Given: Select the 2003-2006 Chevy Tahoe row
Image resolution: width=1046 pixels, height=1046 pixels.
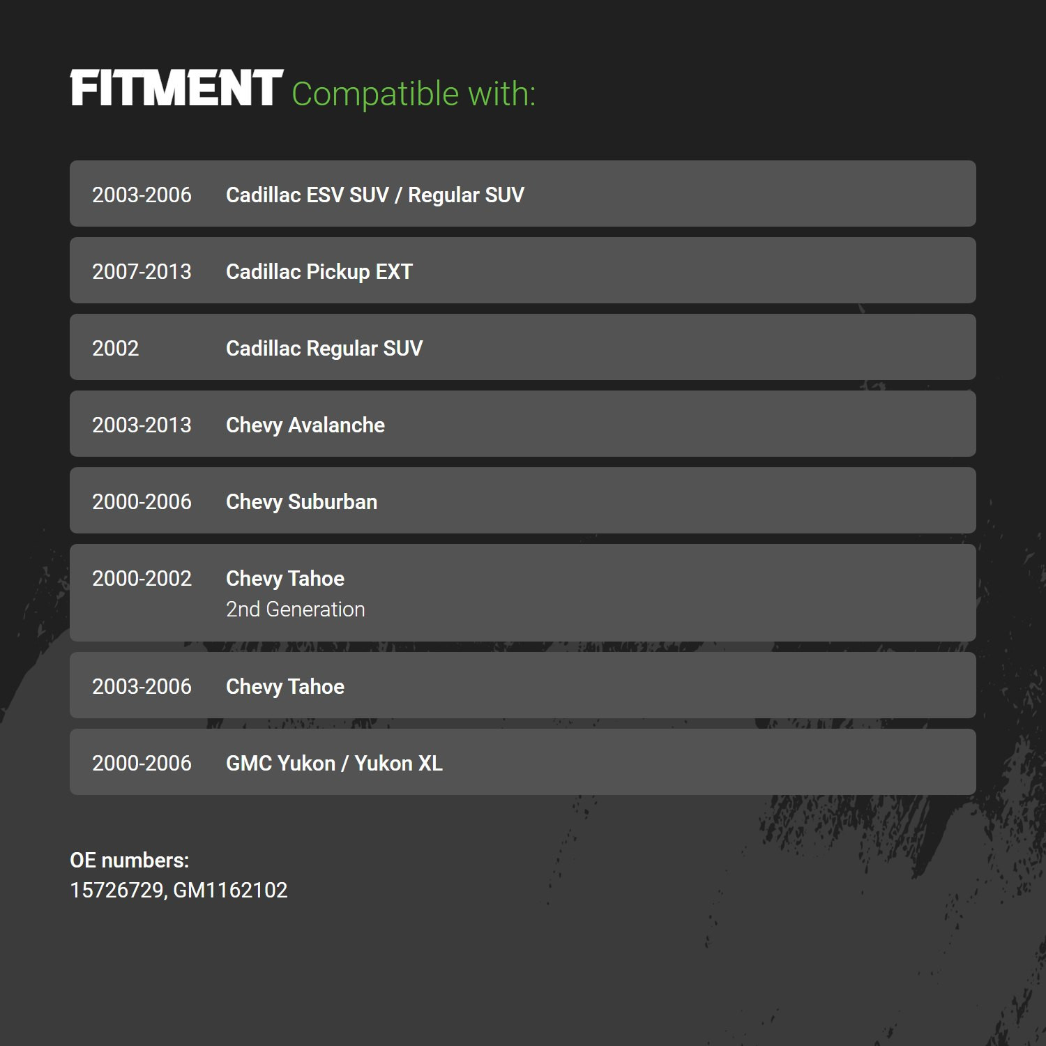Looking at the screenshot, I should tap(523, 685).
